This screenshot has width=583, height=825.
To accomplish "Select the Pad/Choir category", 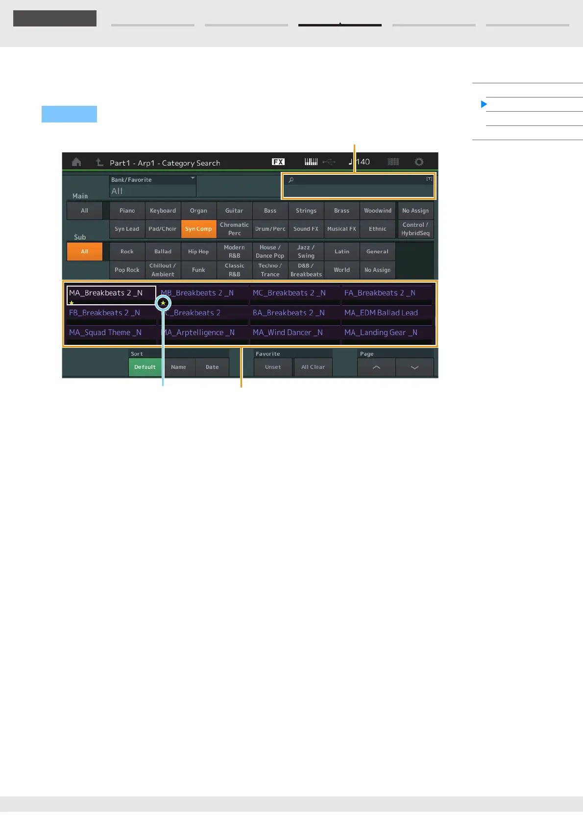I will point(163,229).
